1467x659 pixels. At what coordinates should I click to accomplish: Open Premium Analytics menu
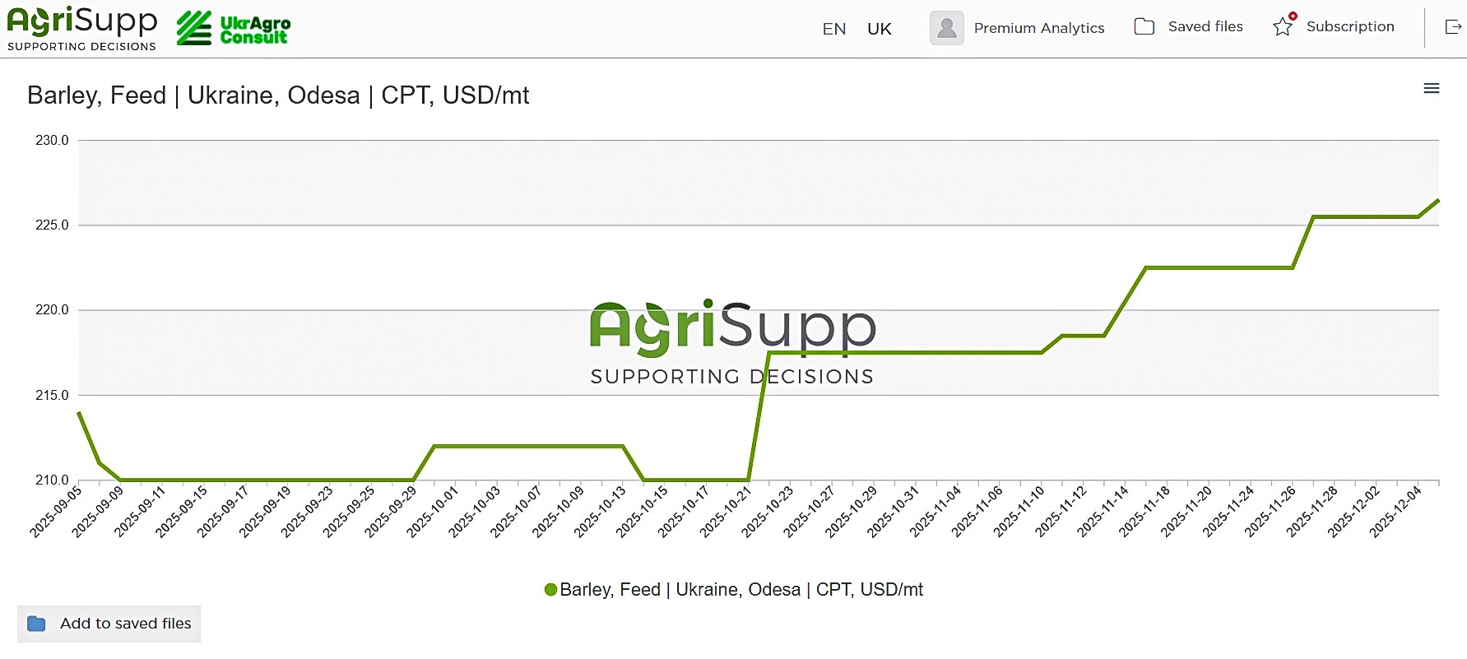click(x=1038, y=28)
